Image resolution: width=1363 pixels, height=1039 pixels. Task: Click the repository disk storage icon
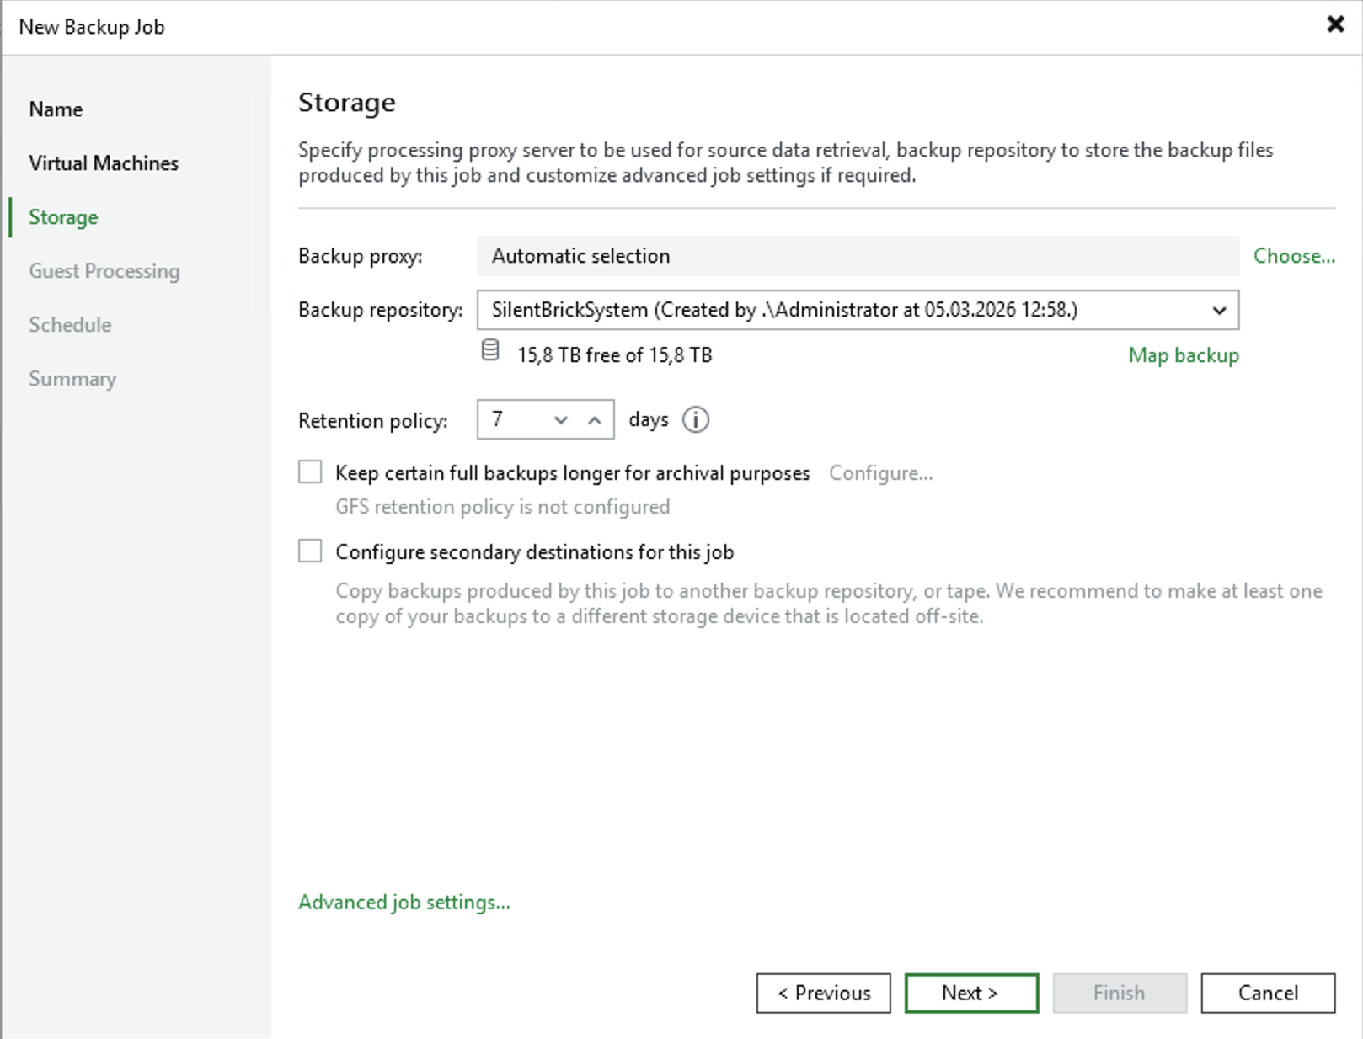point(490,350)
